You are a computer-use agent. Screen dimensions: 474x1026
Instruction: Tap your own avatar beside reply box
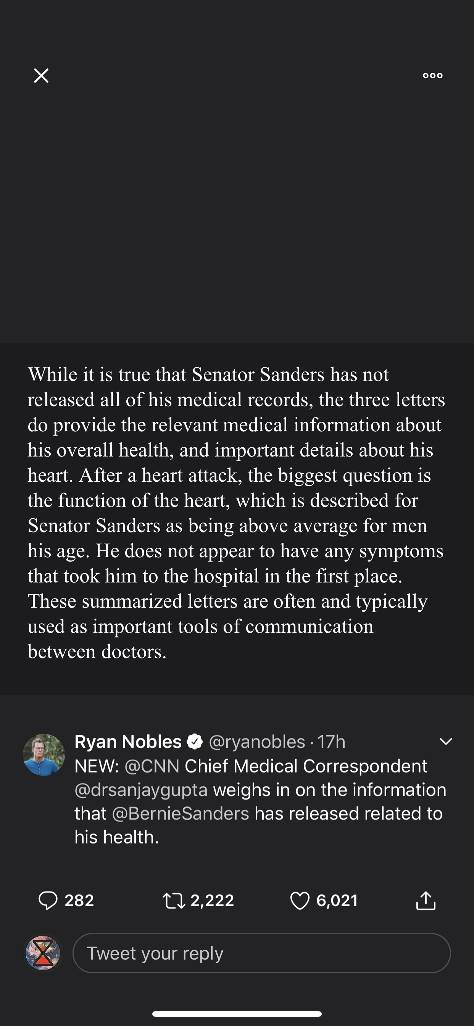(x=43, y=953)
